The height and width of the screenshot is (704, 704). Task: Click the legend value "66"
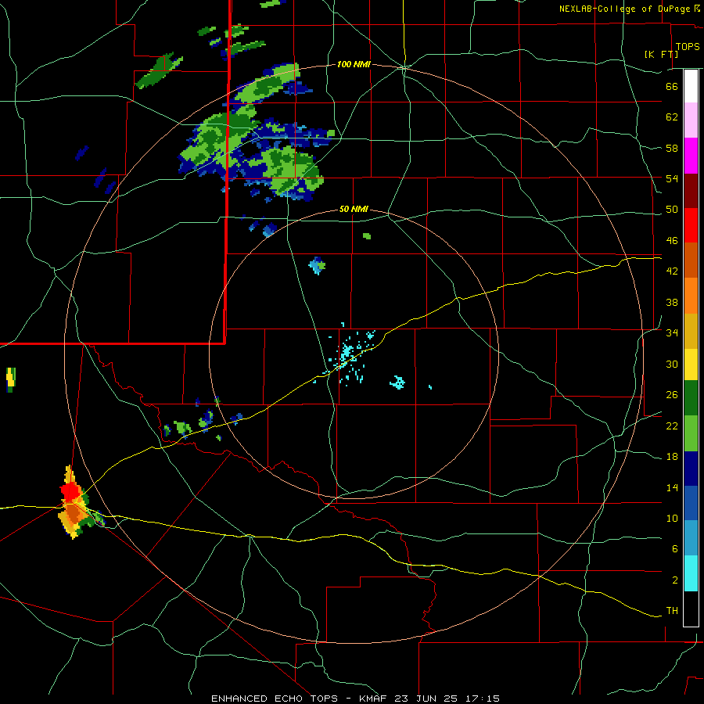point(672,86)
